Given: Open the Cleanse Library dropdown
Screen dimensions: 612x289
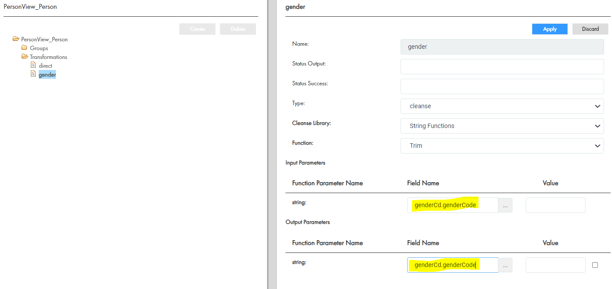Looking at the screenshot, I should (x=502, y=126).
